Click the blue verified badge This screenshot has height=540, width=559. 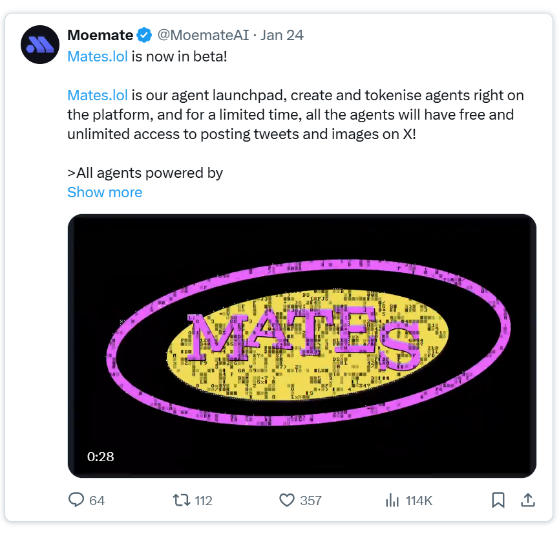click(x=145, y=35)
